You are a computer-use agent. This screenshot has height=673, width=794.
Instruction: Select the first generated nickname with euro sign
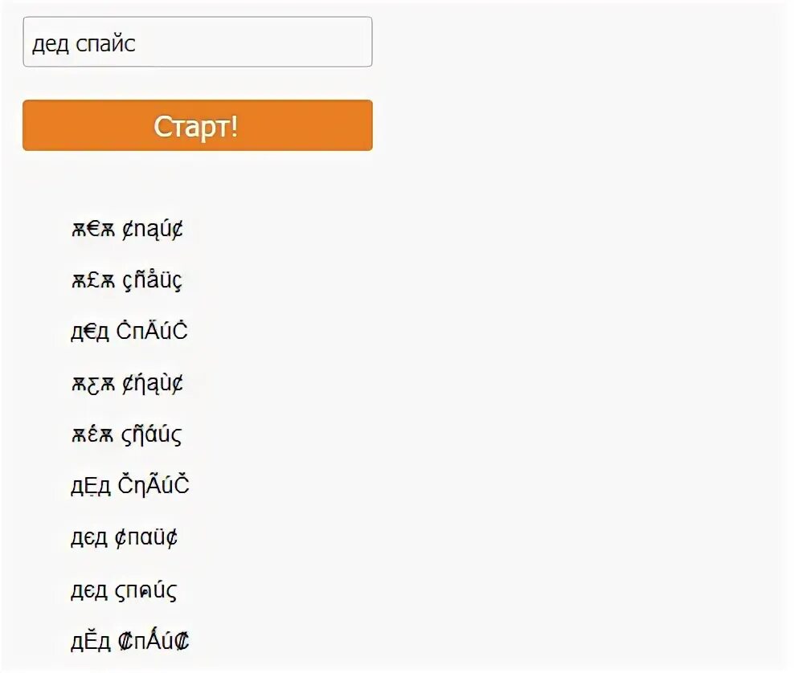tap(127, 229)
